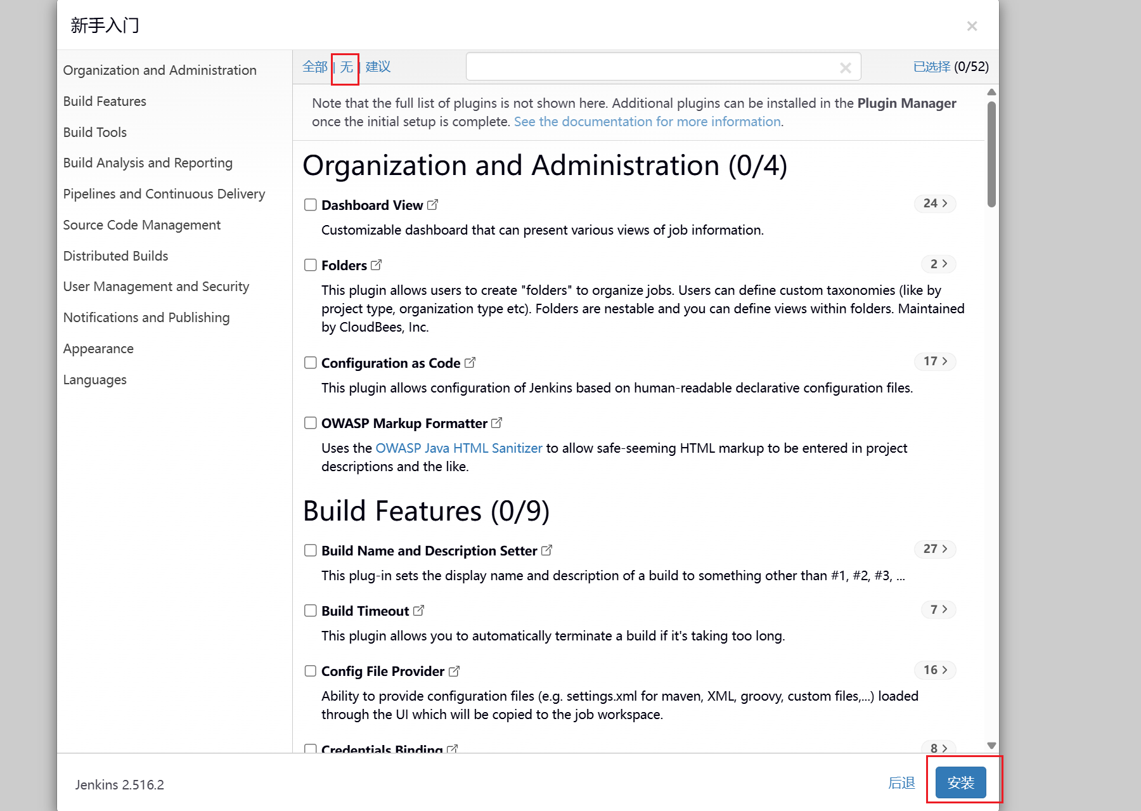Image resolution: width=1141 pixels, height=811 pixels.
Task: Open the documentation for more information link
Action: (x=647, y=122)
